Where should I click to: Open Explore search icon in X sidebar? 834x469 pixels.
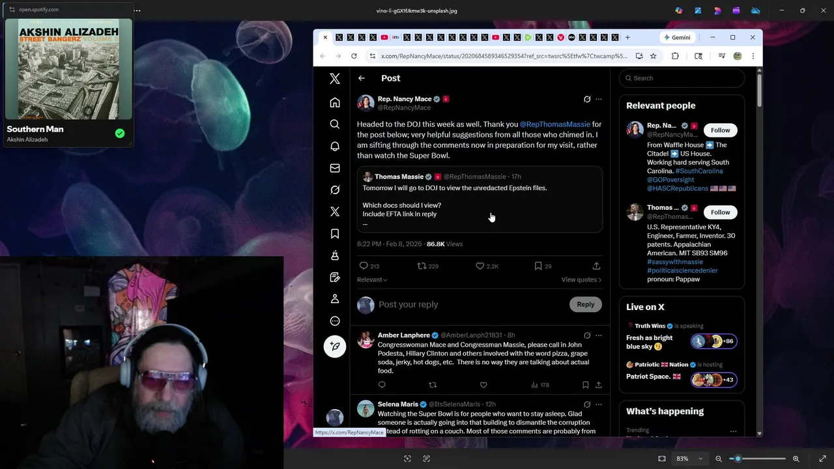click(x=335, y=124)
